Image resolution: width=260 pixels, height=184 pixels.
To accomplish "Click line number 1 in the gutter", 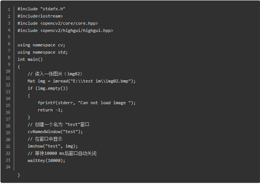I will (9, 10).
